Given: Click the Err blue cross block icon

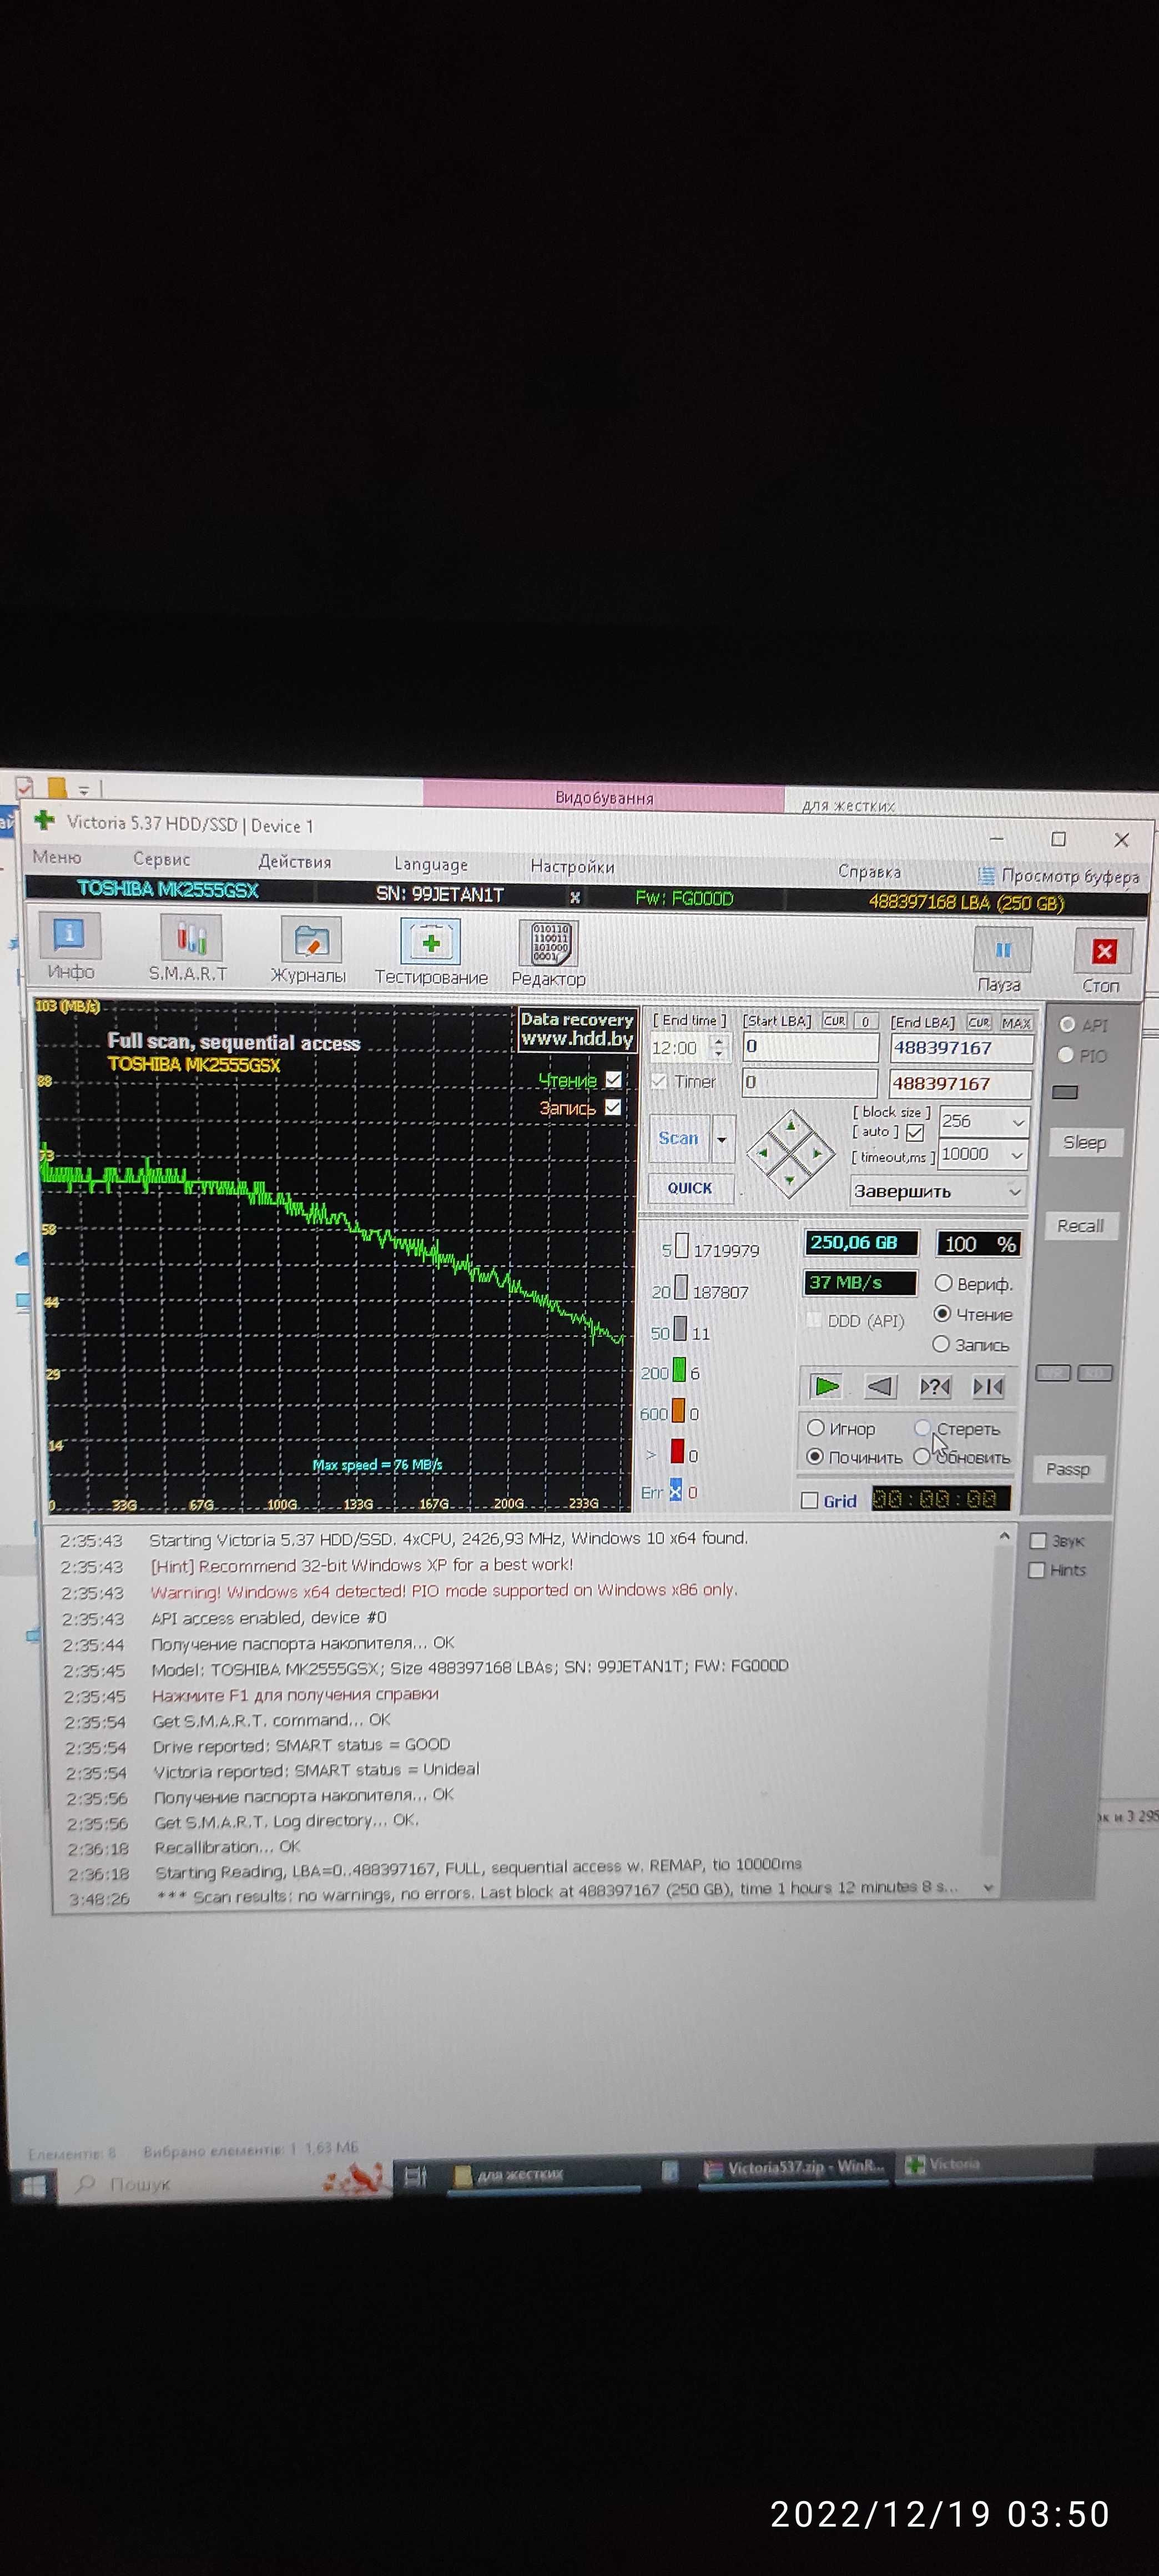Looking at the screenshot, I should coord(675,1491).
